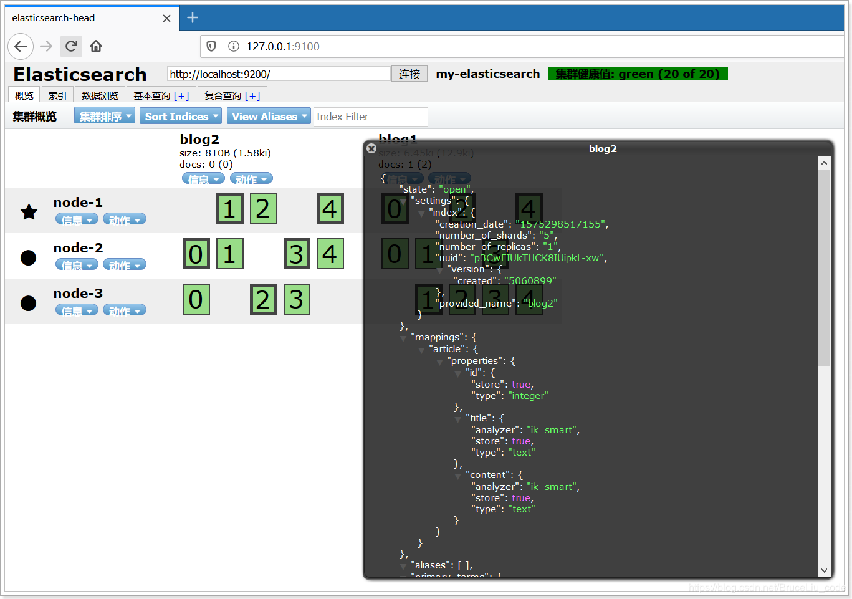Open node-3 动作 dropdown
Viewport: 852px width, 599px height.
(125, 310)
